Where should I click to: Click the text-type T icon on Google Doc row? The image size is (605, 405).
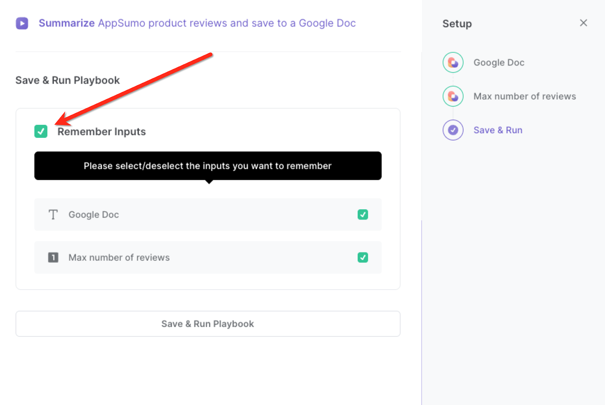tap(53, 215)
